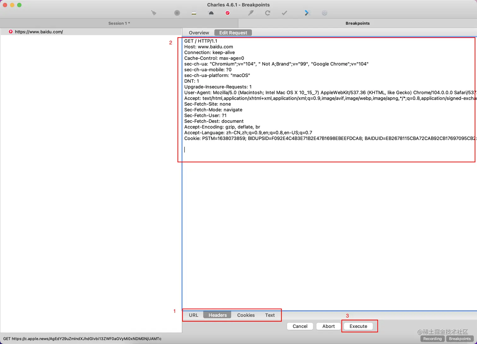Click the Sec-Fetch-Mode: navigate line
Viewport: 477px width, 344px height.
pyautogui.click(x=213, y=110)
